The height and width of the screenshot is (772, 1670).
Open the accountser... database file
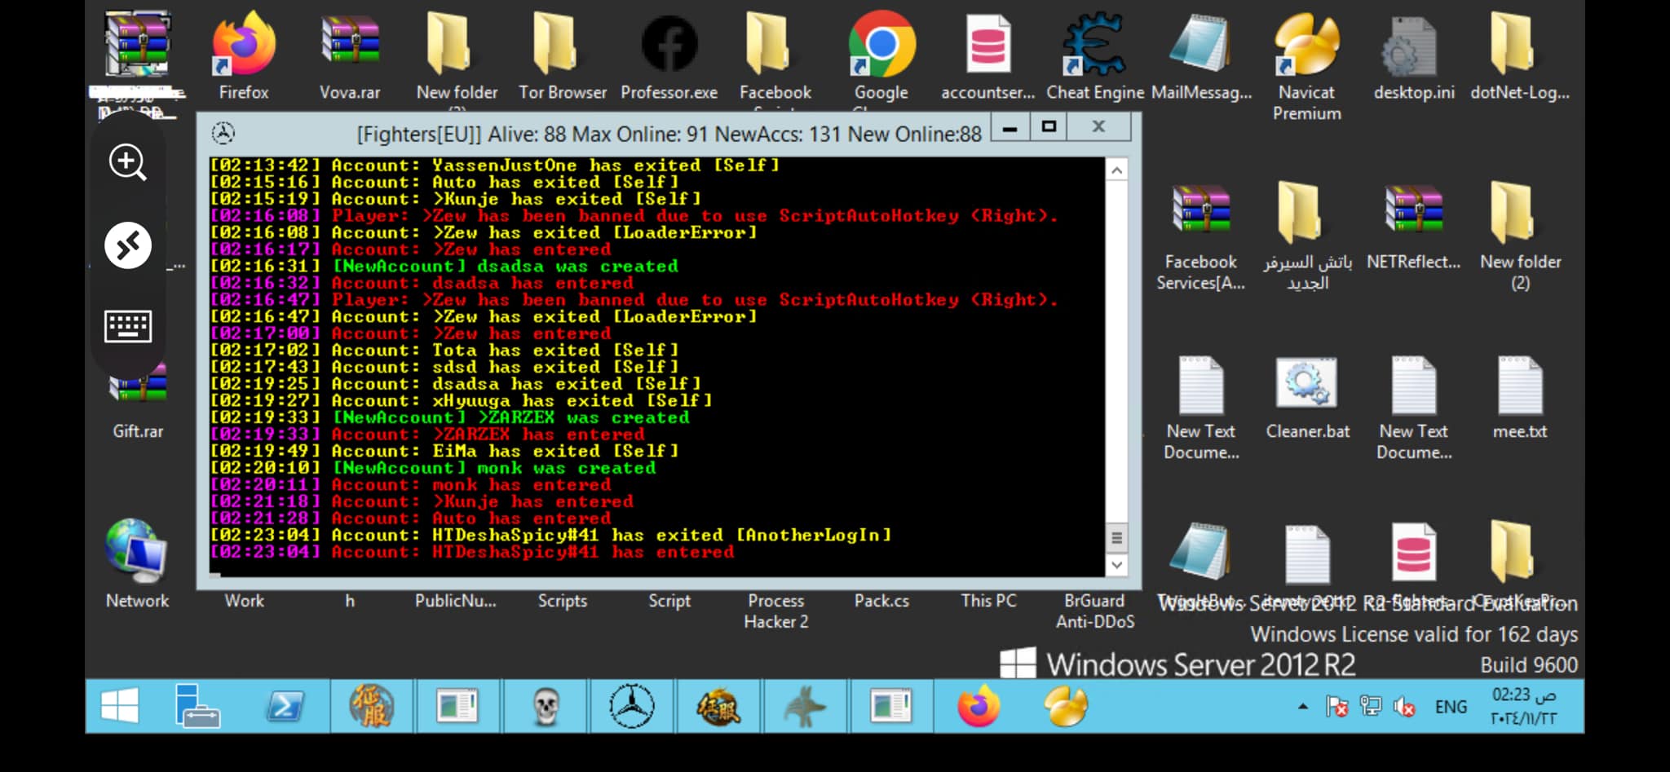(x=987, y=57)
